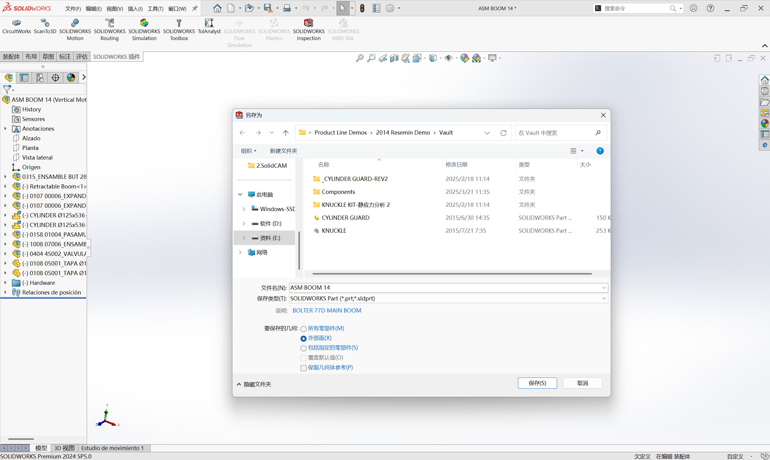Switch to Estudio de movimiento 1 tab

113,448
